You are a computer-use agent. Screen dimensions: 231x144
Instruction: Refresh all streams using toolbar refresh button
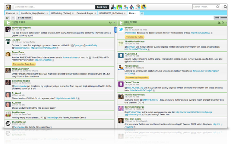coord(7,18)
